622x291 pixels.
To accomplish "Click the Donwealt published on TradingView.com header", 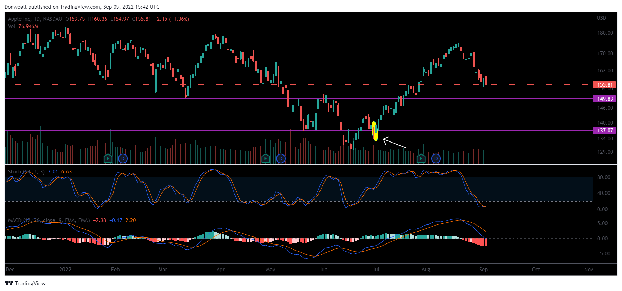I will tap(82, 7).
